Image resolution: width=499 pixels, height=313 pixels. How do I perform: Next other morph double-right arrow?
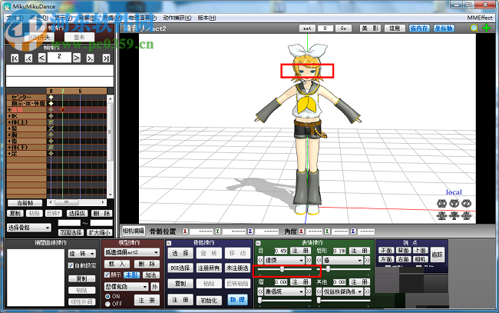coord(367,291)
